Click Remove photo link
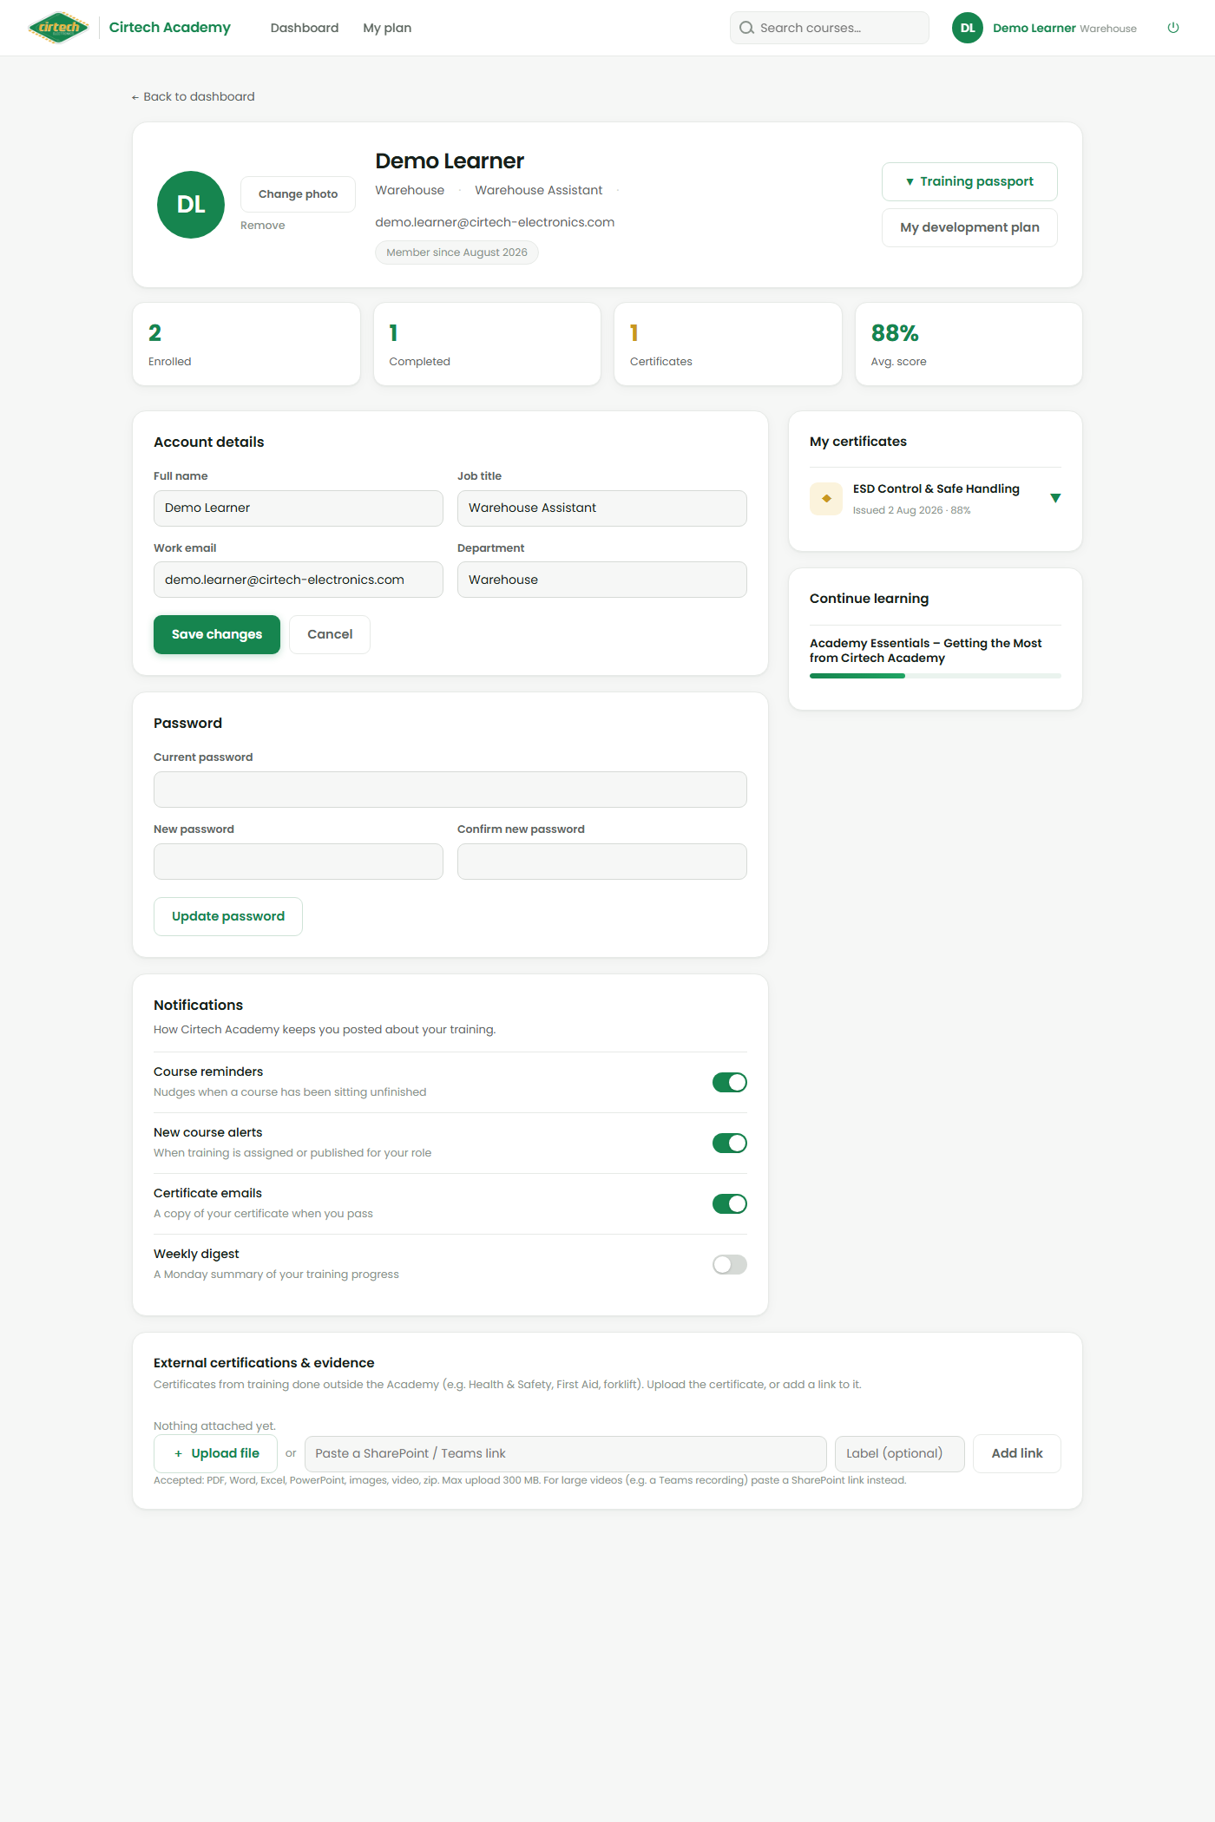This screenshot has height=1822, width=1215. pos(263,226)
